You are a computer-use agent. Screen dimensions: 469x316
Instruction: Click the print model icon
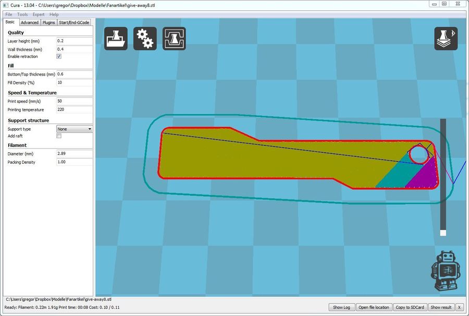pos(174,38)
